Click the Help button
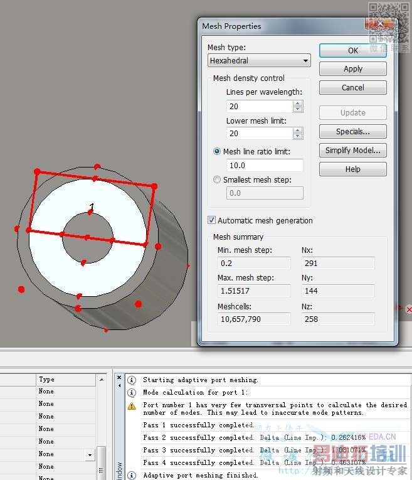This screenshot has width=412, height=480. point(352,169)
